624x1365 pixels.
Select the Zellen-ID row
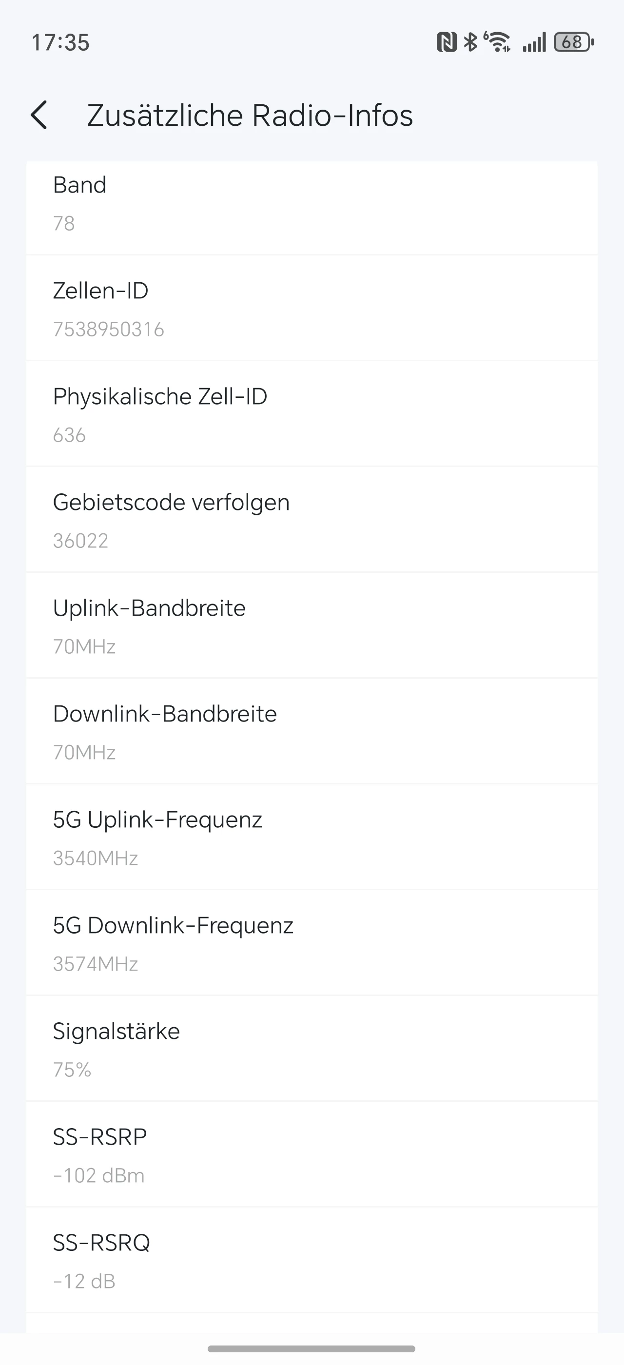pos(312,309)
